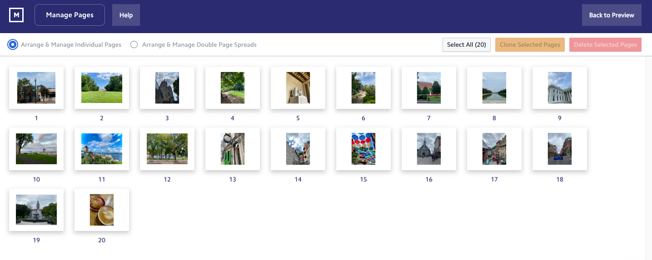The width and height of the screenshot is (652, 260).
Task: Select page 16 stone church thumbnail
Action: click(x=429, y=149)
